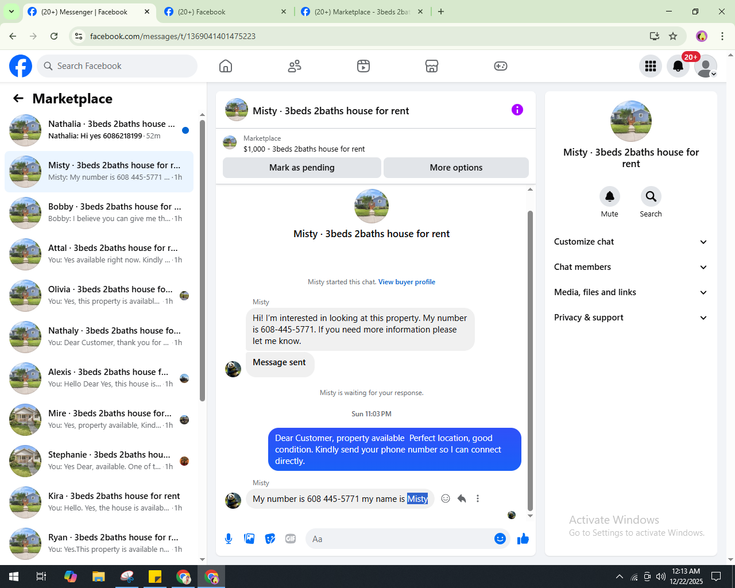Open the nine-dot Menu grid icon

coord(651,66)
